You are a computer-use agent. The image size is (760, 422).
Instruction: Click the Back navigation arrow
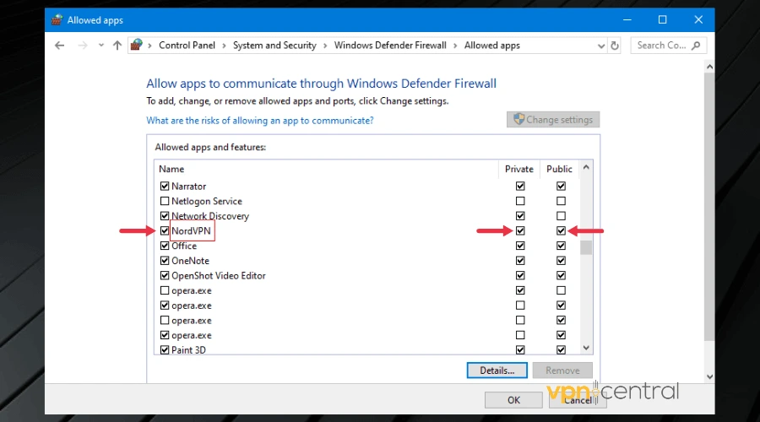(59, 46)
